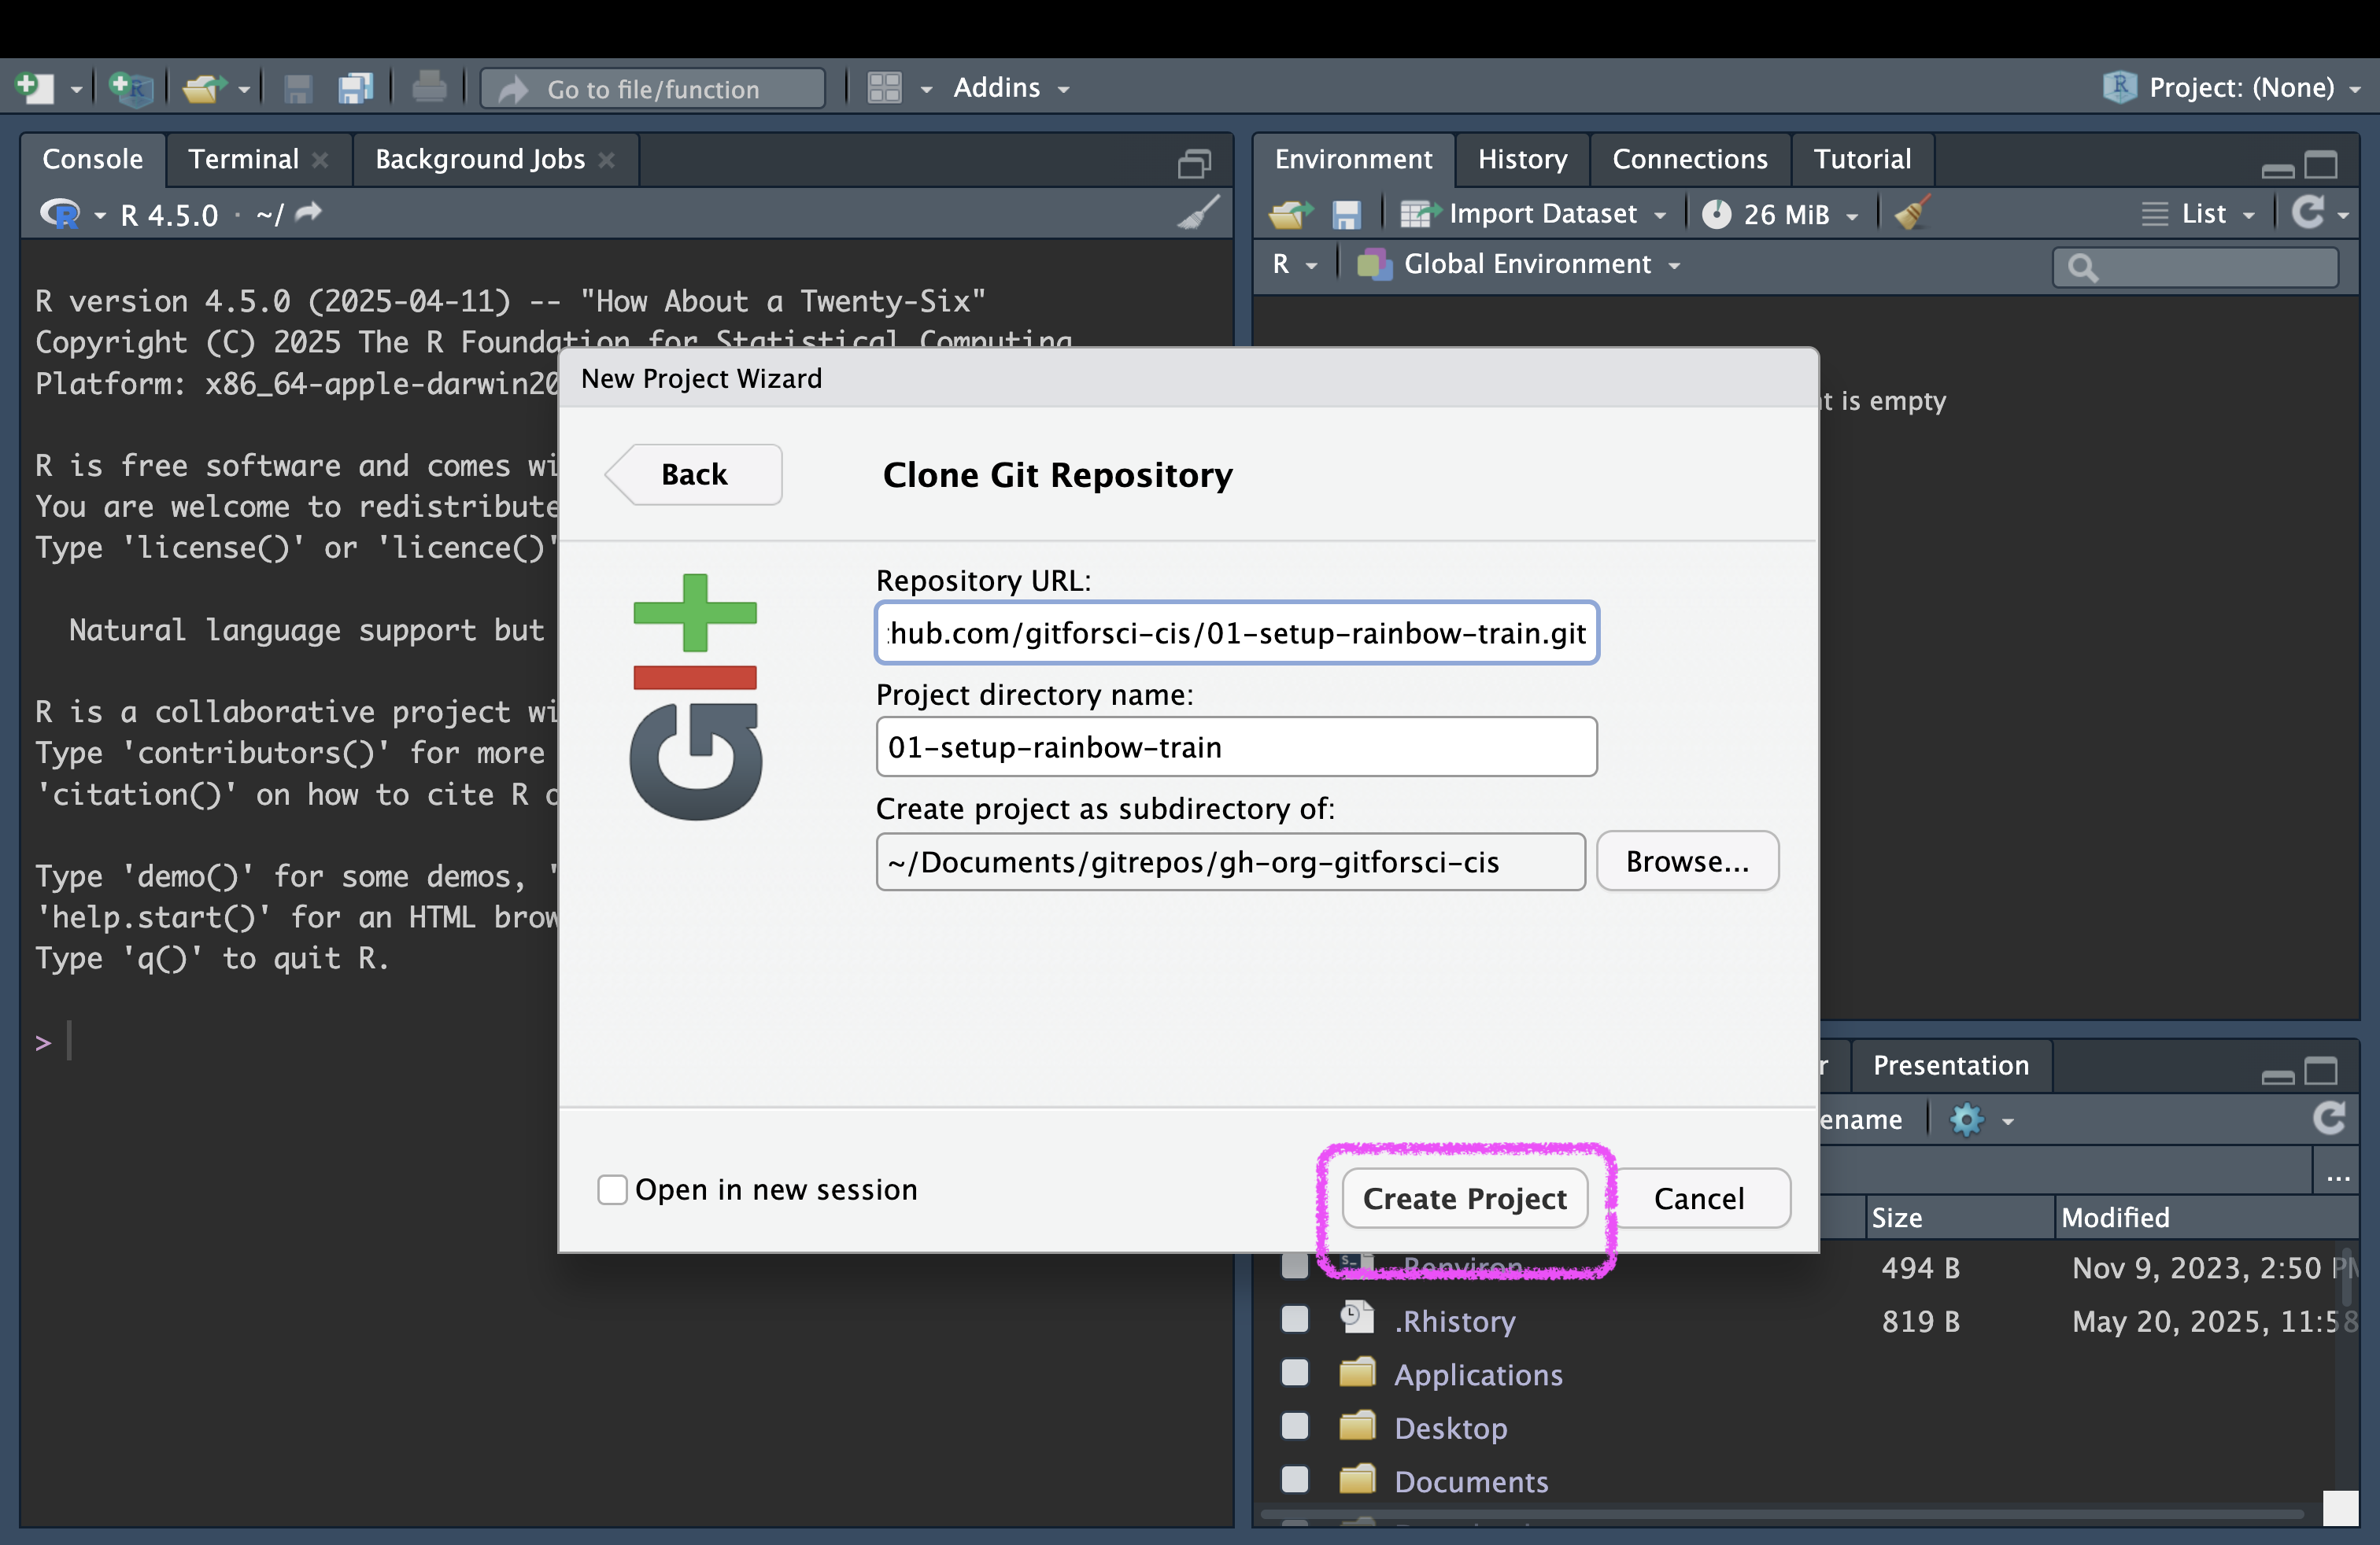The image size is (2380, 1545).
Task: Click the Load workspace icon in Environment
Action: [1291, 214]
